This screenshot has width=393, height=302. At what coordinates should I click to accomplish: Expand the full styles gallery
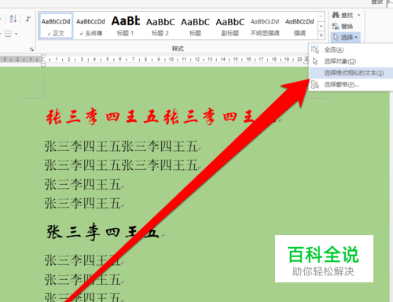click(321, 35)
